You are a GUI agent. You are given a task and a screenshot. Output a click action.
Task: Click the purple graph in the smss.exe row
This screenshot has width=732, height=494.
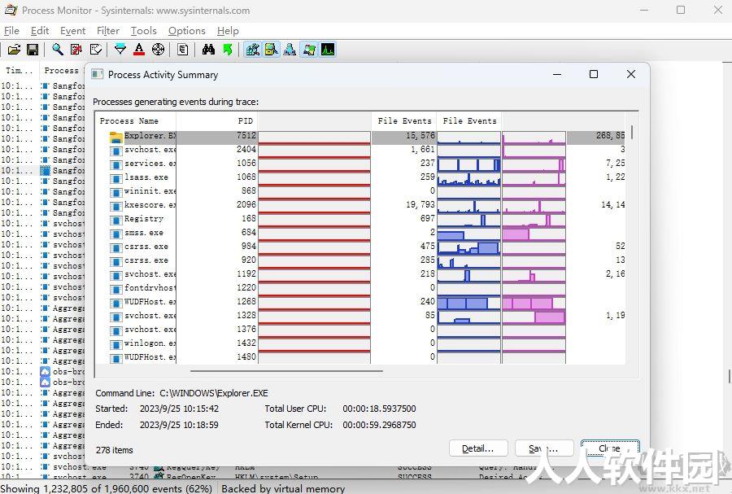pos(534,234)
